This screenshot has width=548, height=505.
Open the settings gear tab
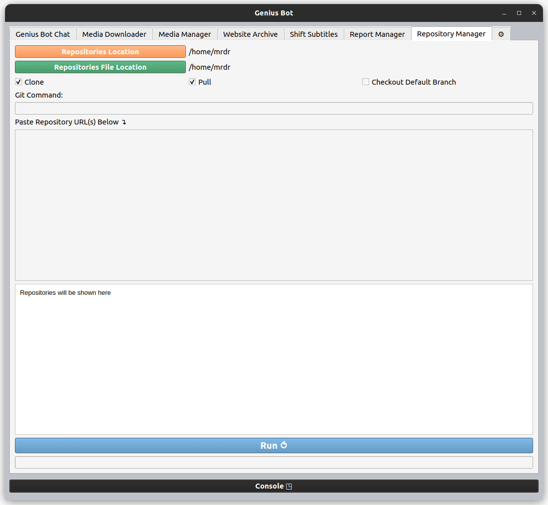click(501, 33)
